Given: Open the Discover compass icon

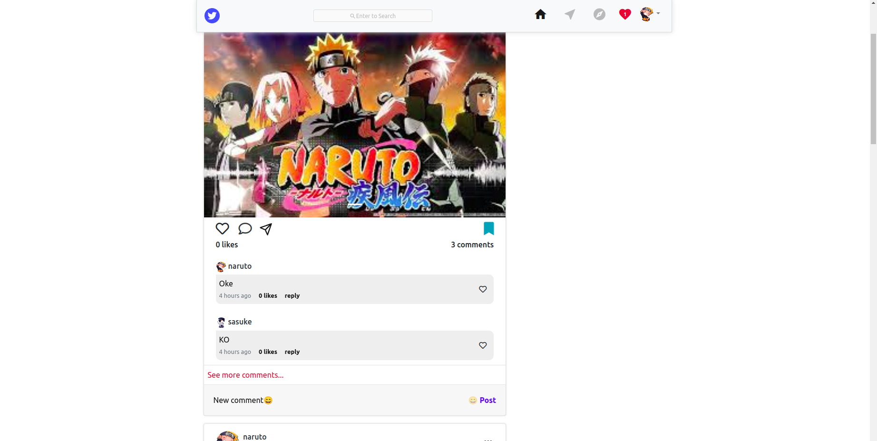Looking at the screenshot, I should point(599,14).
